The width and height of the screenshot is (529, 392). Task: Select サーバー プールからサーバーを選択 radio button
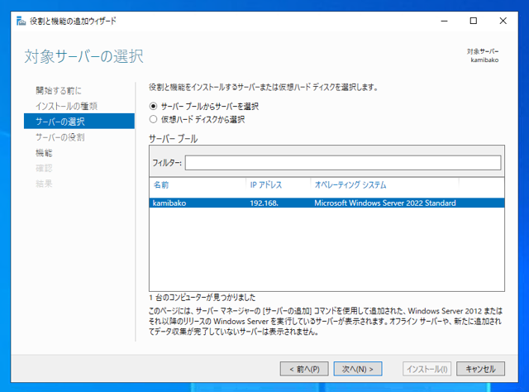pos(153,107)
